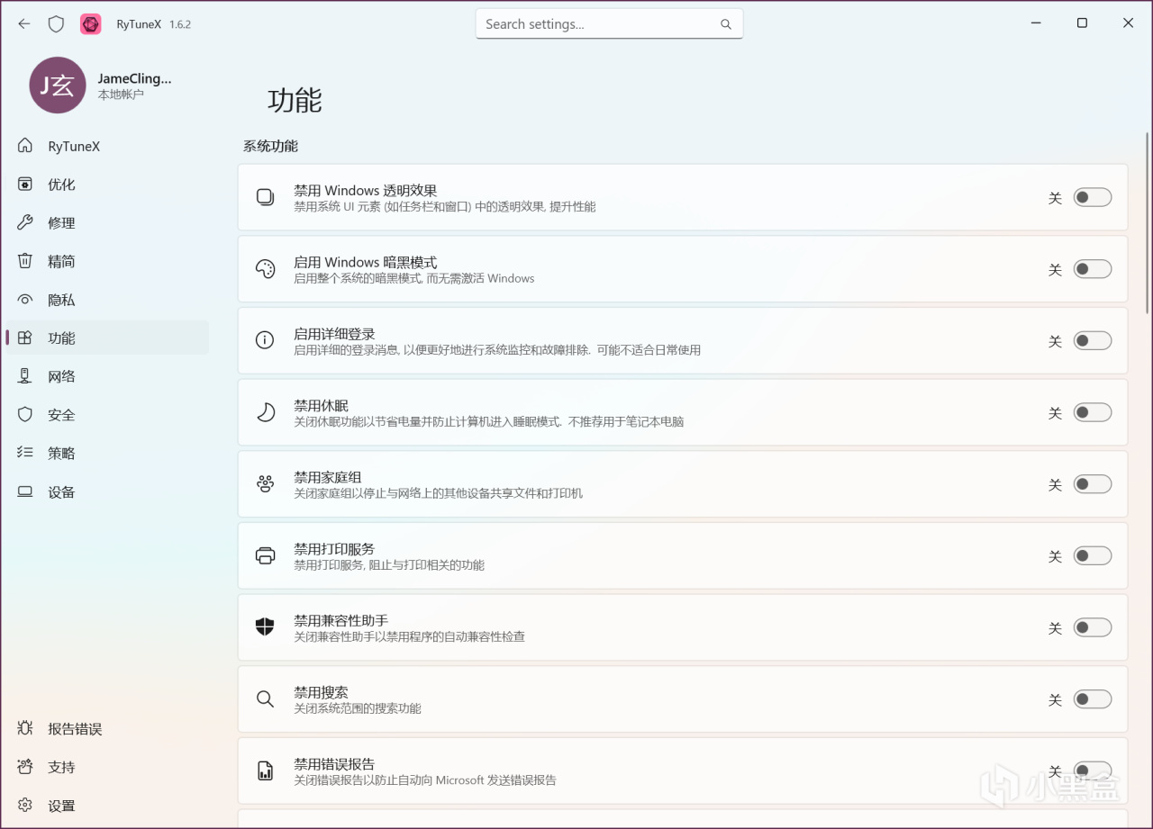Click the pink RyTuneX app logo
Screen dimensions: 1153x829
point(91,24)
